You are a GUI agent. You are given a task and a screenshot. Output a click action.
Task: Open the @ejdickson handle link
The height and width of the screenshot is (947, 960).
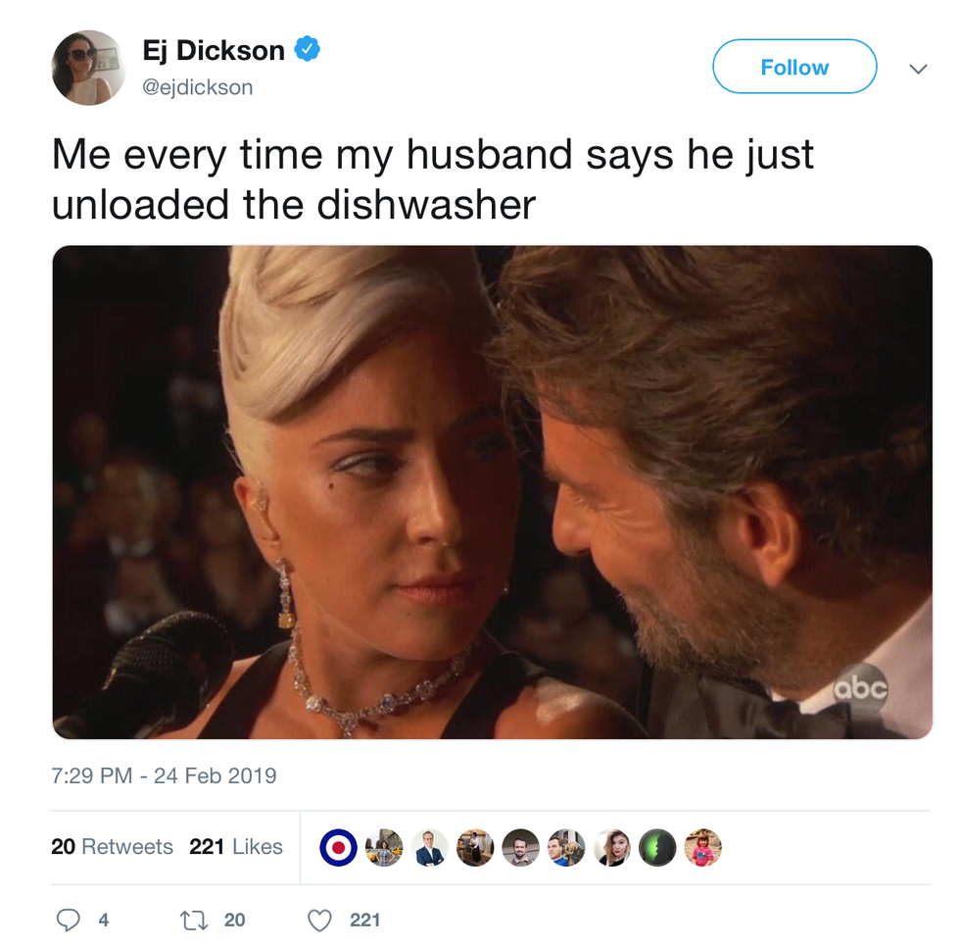197,87
